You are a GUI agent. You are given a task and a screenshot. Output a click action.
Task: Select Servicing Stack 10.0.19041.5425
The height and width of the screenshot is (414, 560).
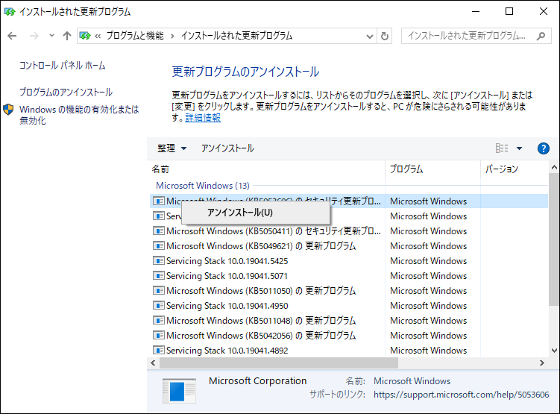348,261
